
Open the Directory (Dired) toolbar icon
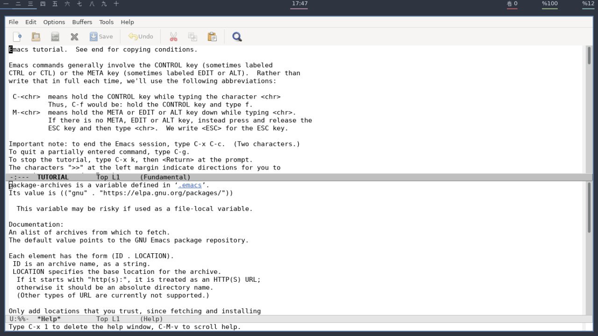[55, 36]
